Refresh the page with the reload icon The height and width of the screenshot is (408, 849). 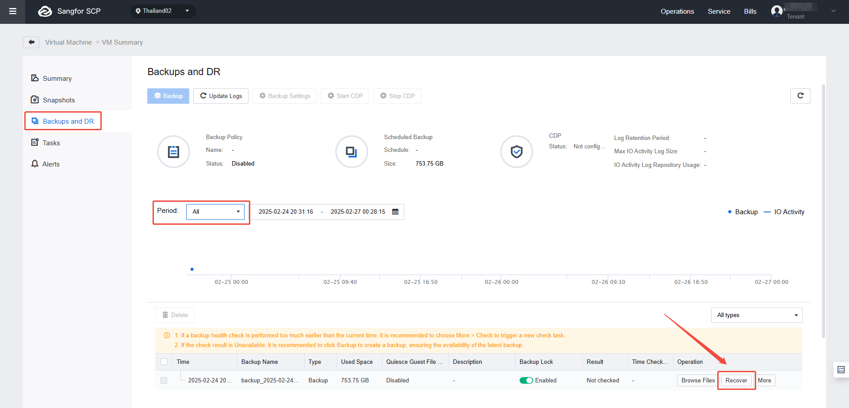pyautogui.click(x=800, y=96)
